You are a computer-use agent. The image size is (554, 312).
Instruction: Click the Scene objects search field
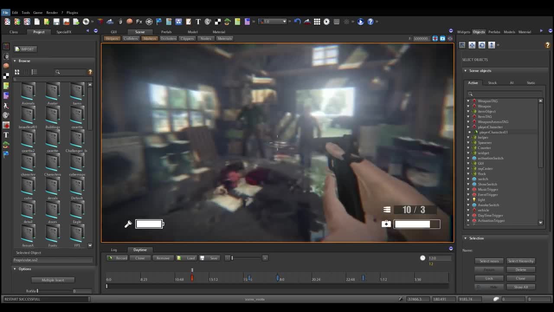[x=504, y=94]
